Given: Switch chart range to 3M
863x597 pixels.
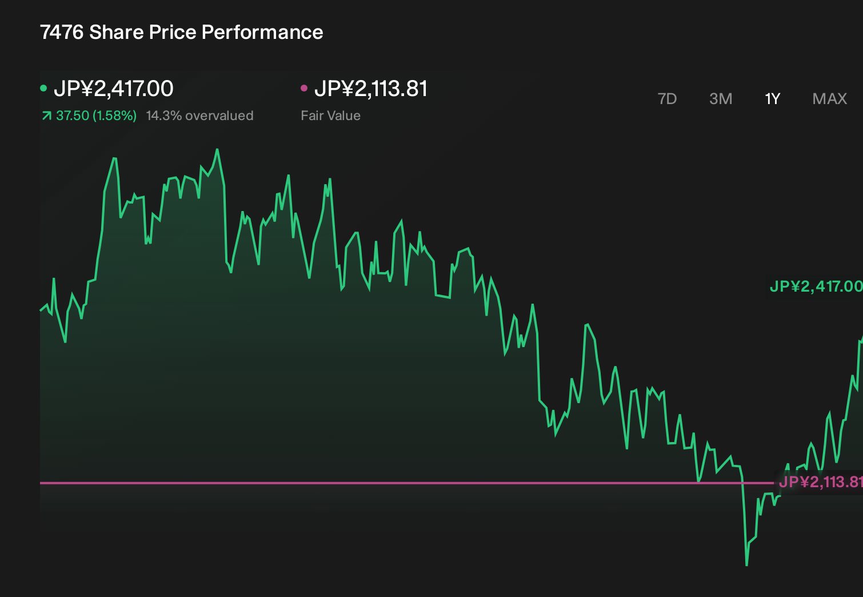Looking at the screenshot, I should tap(721, 99).
